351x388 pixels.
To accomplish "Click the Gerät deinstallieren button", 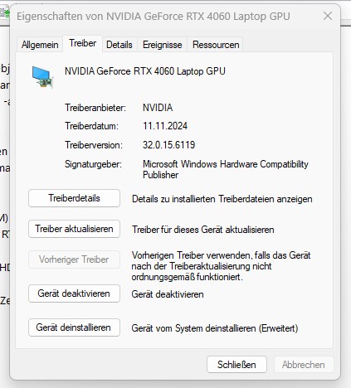I will [74, 327].
